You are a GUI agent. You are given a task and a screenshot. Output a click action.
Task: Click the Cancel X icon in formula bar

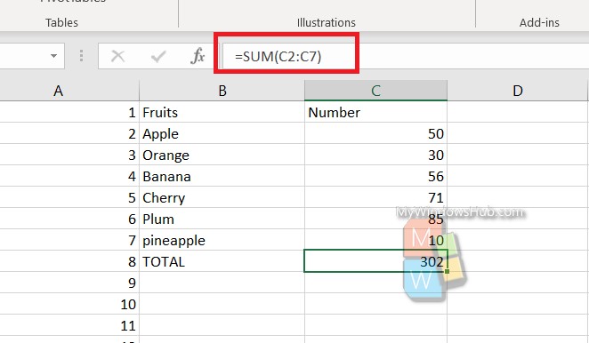click(x=118, y=56)
